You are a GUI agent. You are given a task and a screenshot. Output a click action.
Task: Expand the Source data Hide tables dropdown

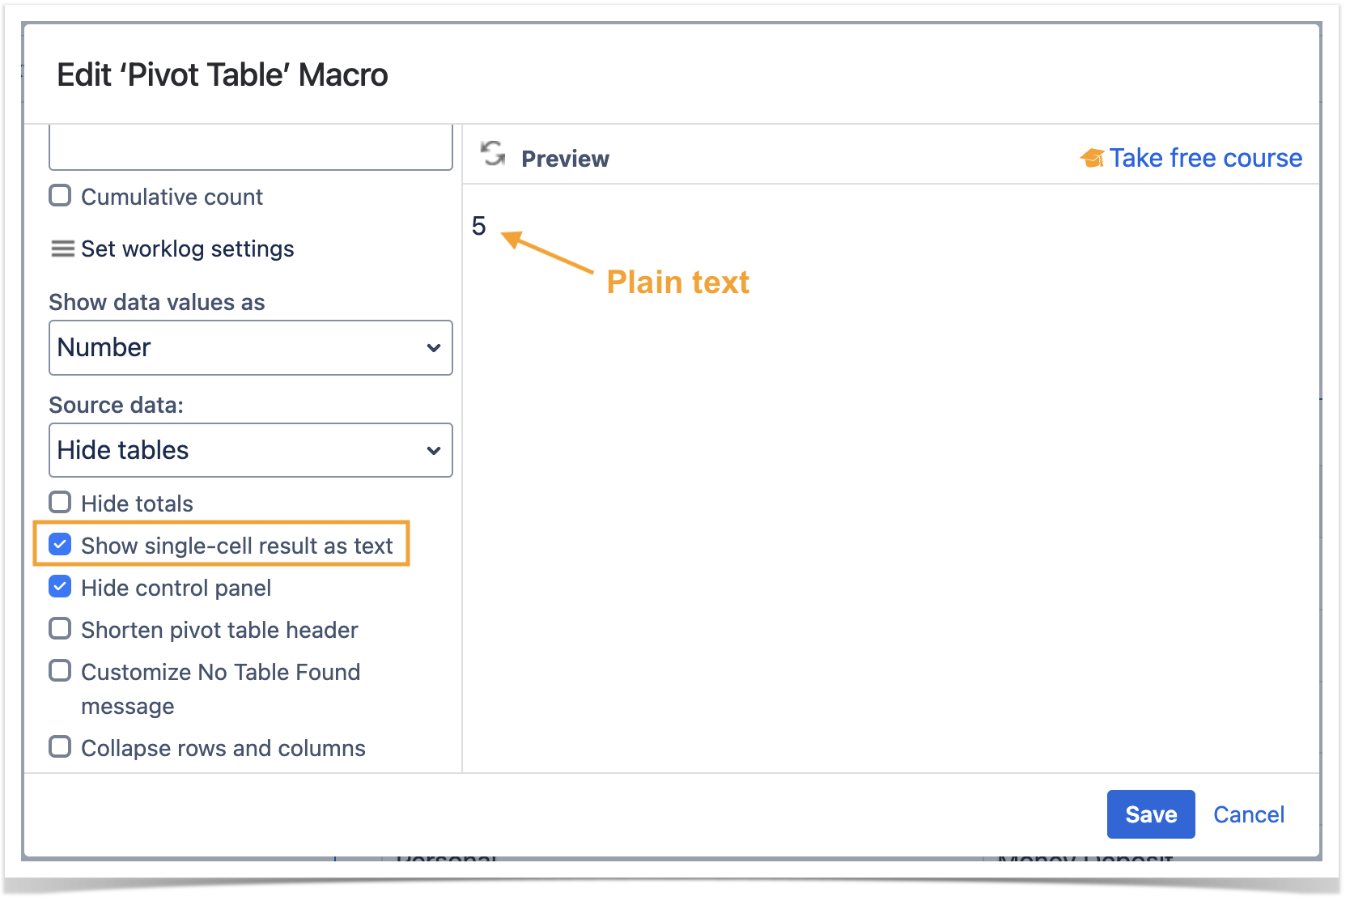click(x=250, y=450)
